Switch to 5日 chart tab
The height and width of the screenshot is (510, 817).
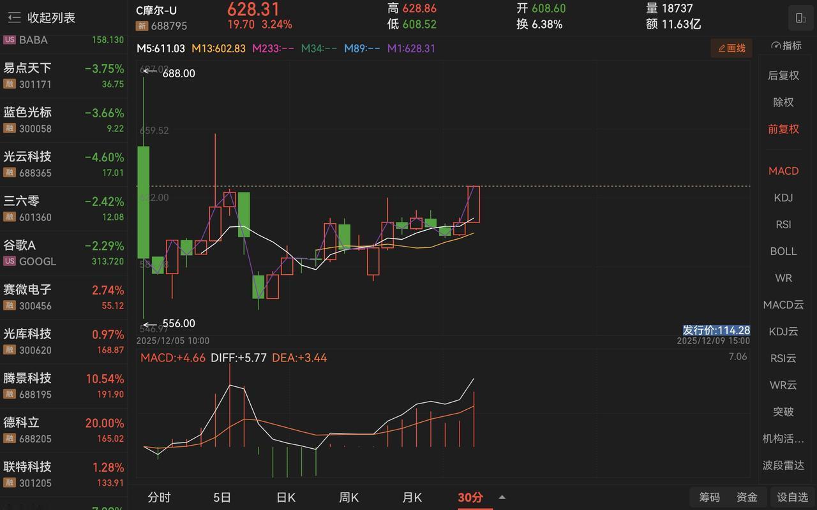pyautogui.click(x=222, y=497)
